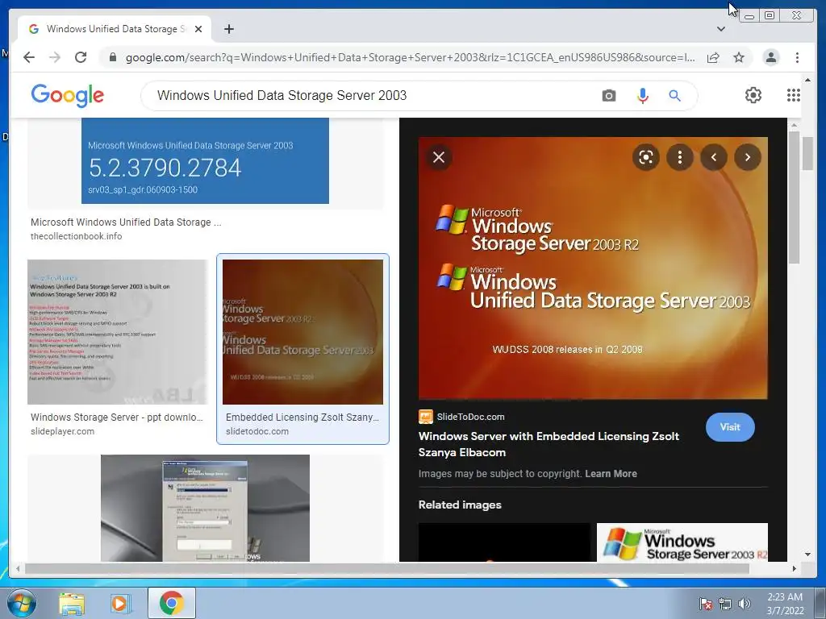Open Windows Explorer from taskbar
Image resolution: width=826 pixels, height=619 pixels.
pos(72,603)
